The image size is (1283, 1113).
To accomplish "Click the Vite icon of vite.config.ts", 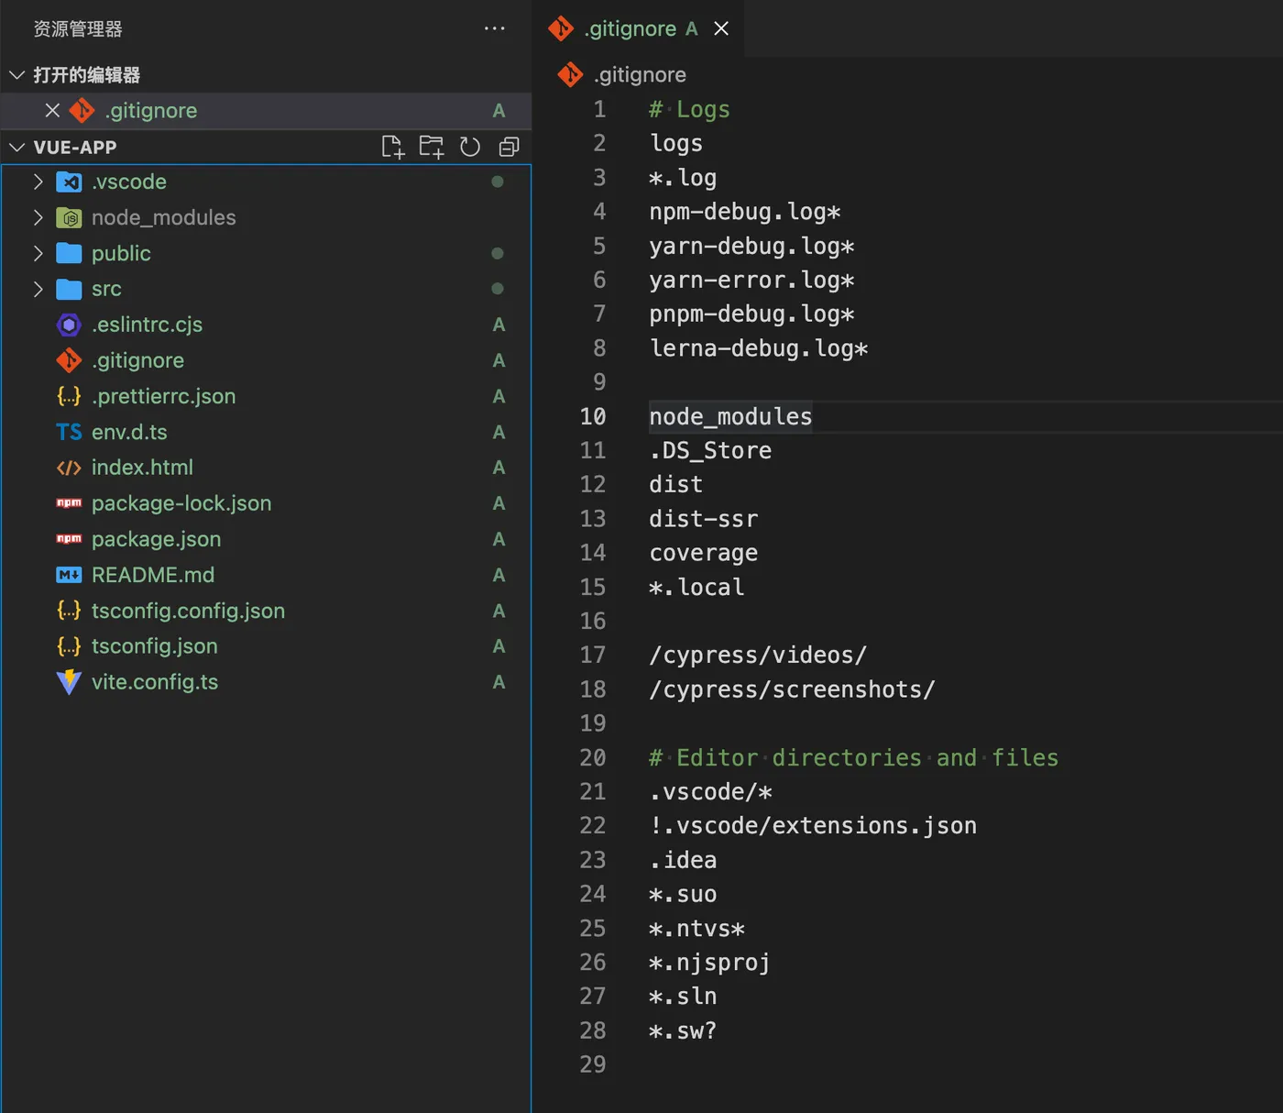I will tap(69, 682).
